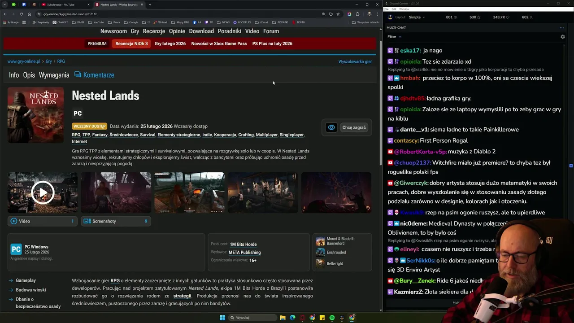Open Recenzja NiOh 3 highlighted link
This screenshot has width=574, height=323.
[131, 44]
